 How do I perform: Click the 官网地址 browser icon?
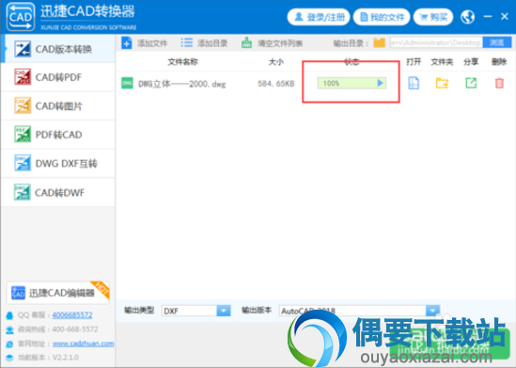pos(9,344)
